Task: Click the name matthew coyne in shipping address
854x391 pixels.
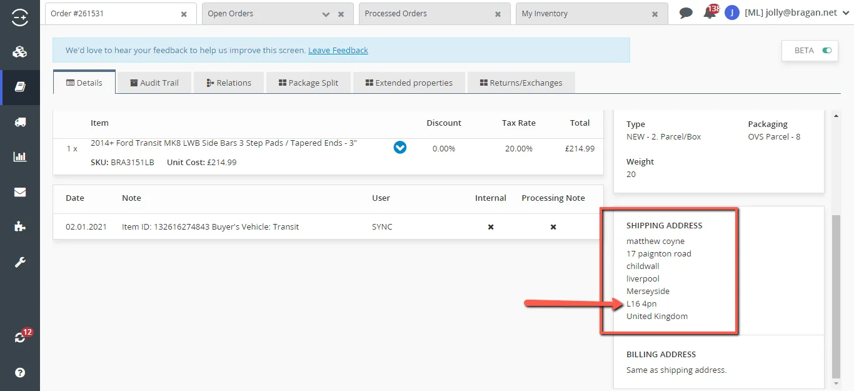Action: 655,241
